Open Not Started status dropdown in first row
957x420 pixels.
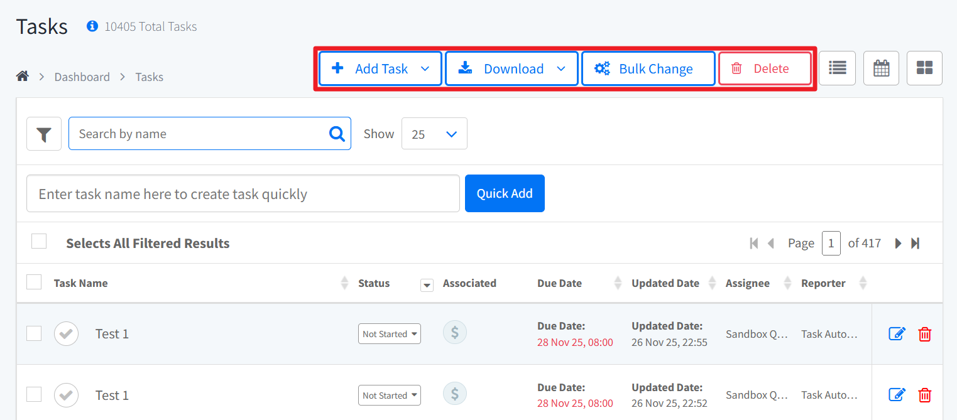click(x=389, y=334)
